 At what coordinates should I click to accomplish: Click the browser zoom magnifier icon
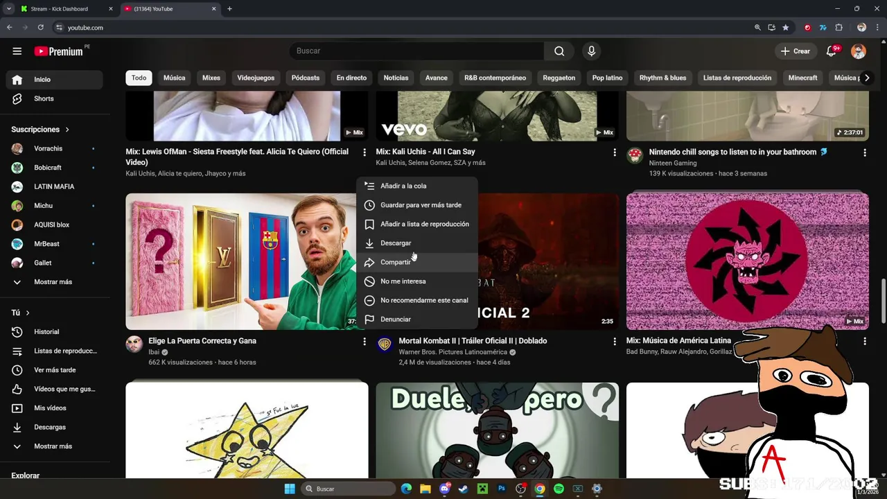point(757,28)
